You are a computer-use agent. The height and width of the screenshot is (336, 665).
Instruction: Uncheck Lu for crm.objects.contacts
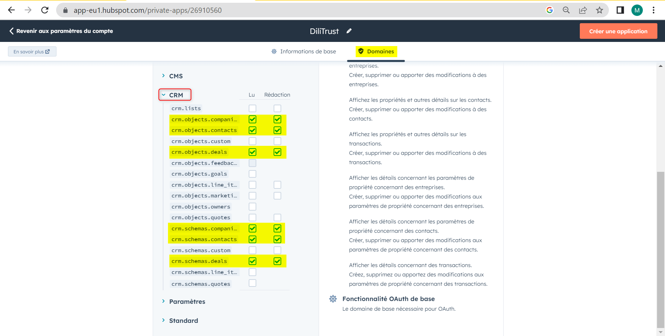tap(252, 130)
